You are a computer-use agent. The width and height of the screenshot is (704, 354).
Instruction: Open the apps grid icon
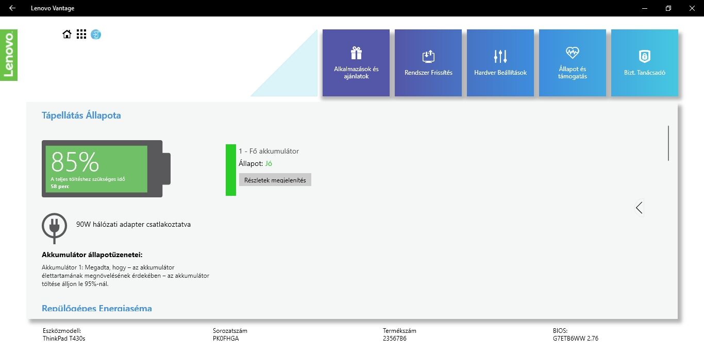(x=81, y=35)
